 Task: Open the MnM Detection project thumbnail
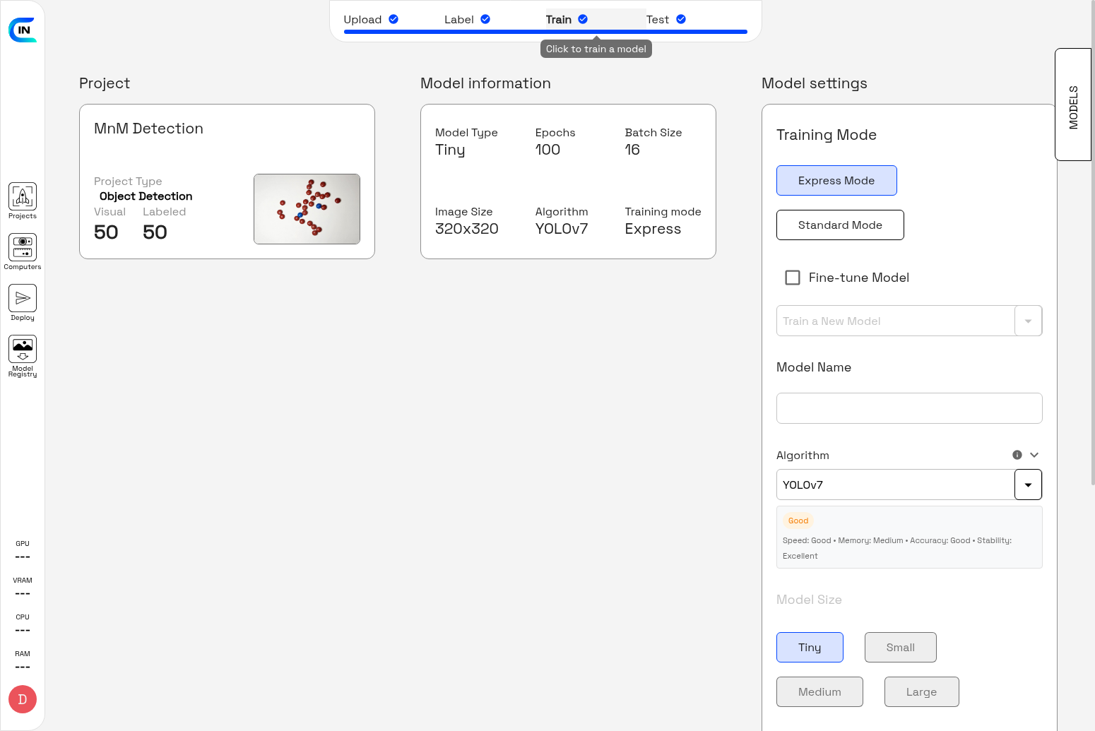pyautogui.click(x=307, y=209)
